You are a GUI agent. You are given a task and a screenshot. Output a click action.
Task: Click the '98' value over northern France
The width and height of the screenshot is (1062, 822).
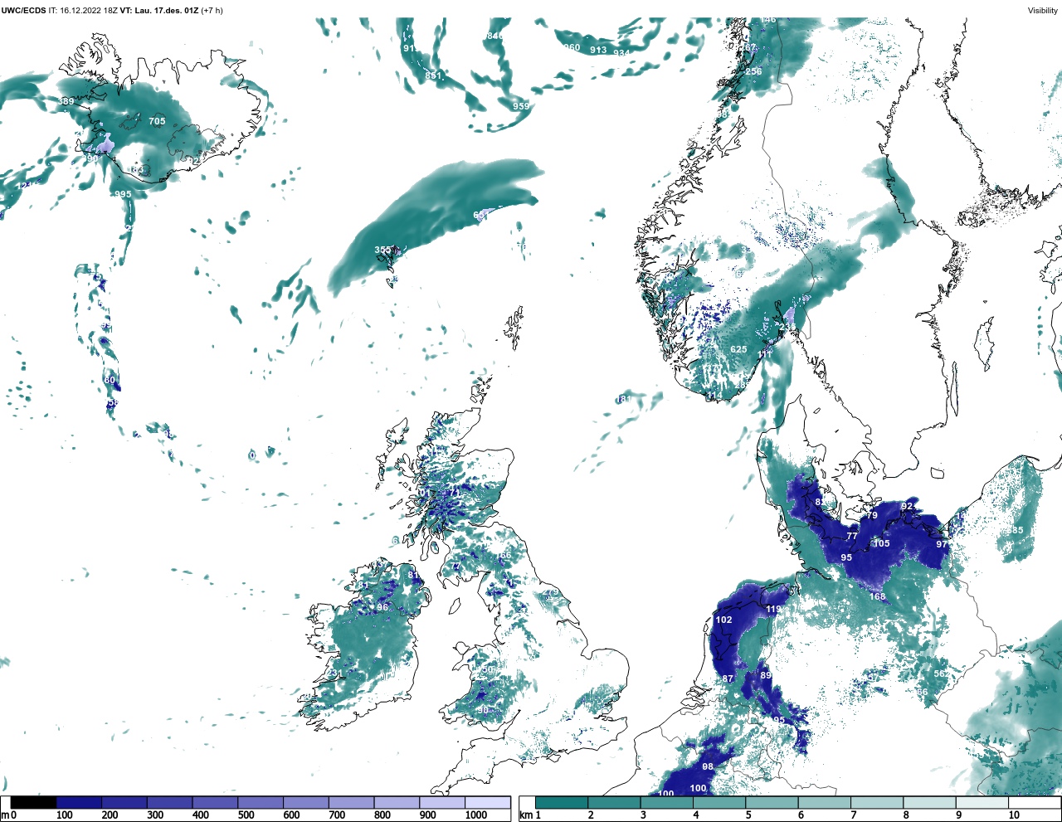[x=708, y=766]
